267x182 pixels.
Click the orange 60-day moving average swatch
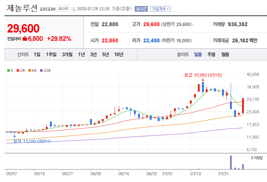click(x=29, y=70)
